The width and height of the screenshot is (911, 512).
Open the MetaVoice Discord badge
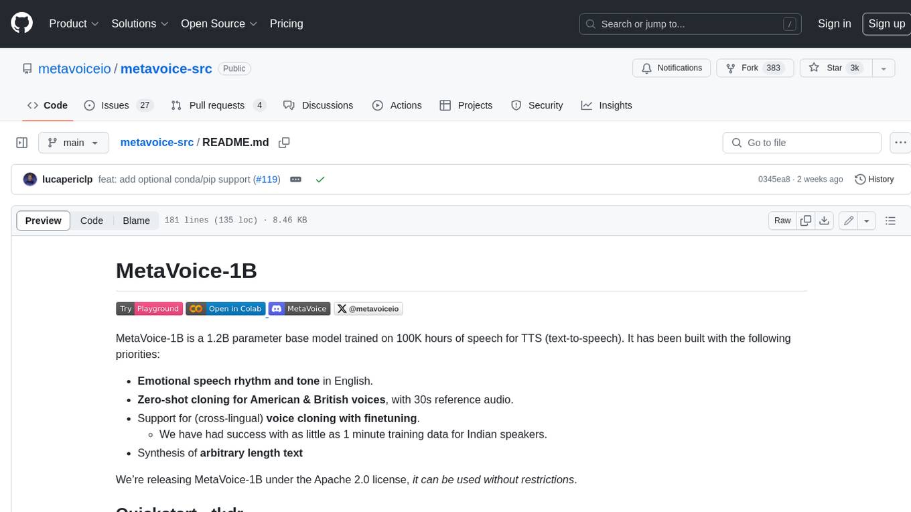(299, 309)
